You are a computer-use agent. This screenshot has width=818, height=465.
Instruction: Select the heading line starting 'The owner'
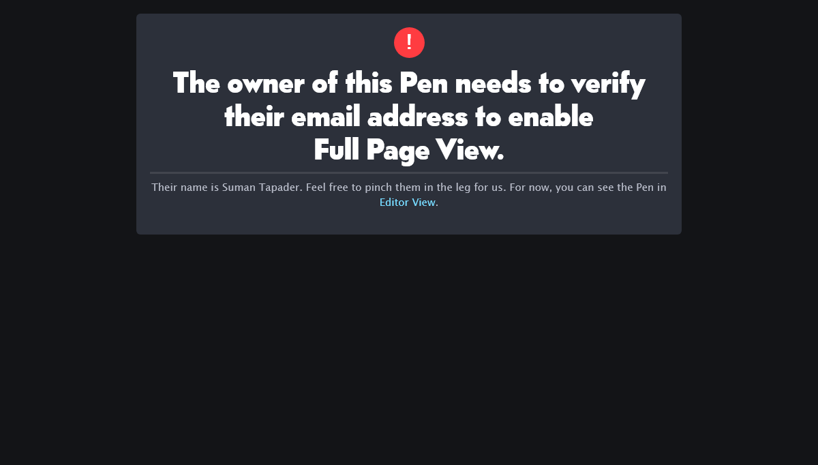tap(409, 84)
